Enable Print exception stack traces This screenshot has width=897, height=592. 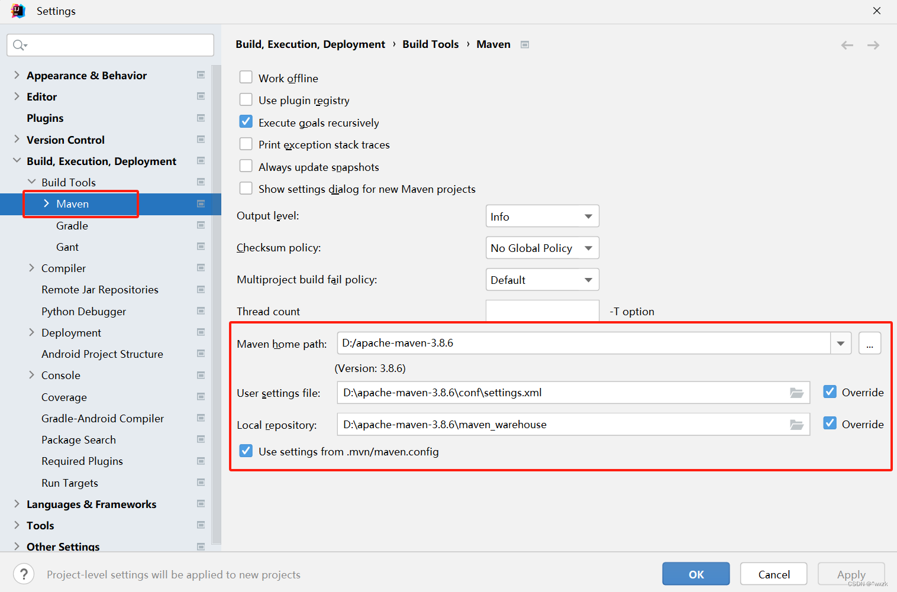246,144
